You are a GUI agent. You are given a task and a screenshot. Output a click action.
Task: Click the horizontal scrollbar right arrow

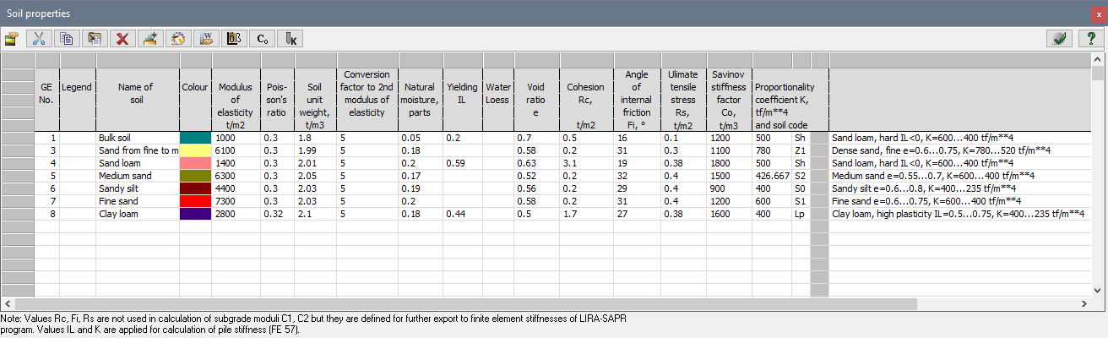pyautogui.click(x=1085, y=303)
